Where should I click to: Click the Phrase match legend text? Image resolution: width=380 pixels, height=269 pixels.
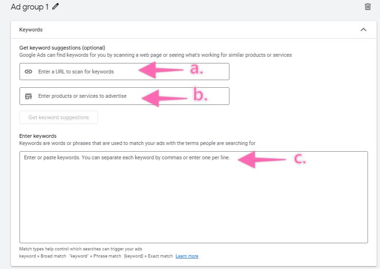(95, 256)
